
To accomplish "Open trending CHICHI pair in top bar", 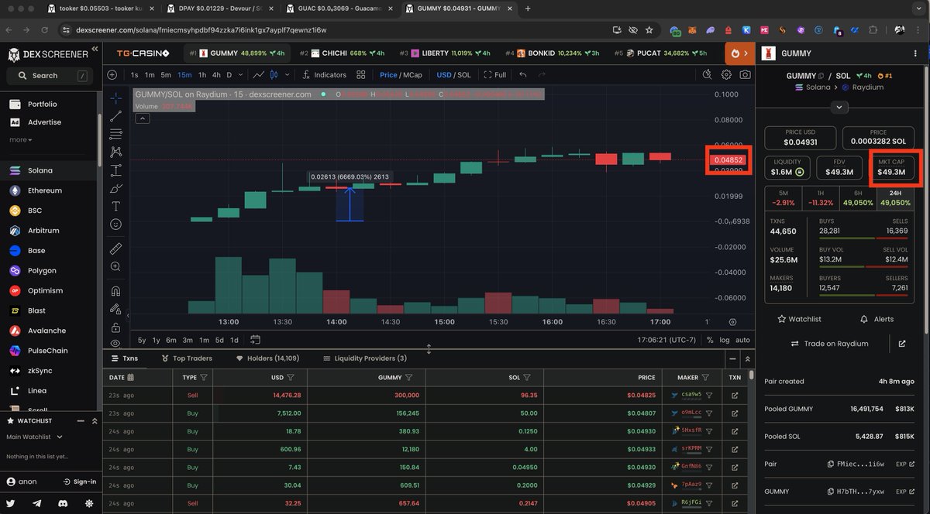I will [x=341, y=53].
